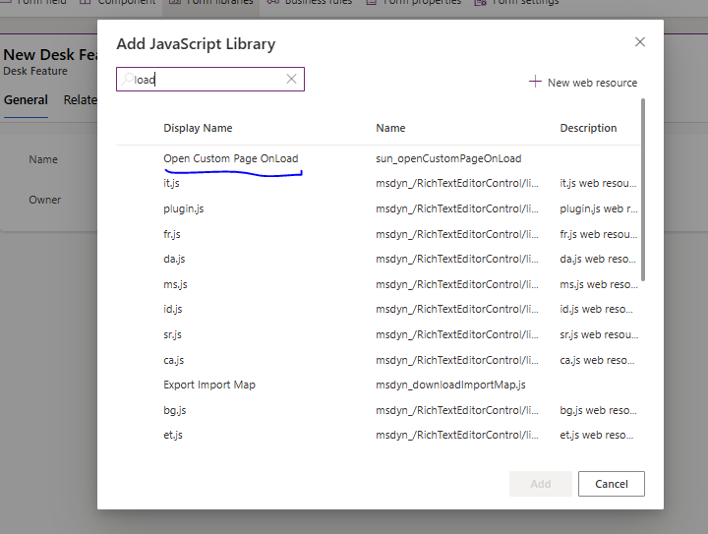708x534 pixels.
Task: Select the da.js library row
Action: 379,259
